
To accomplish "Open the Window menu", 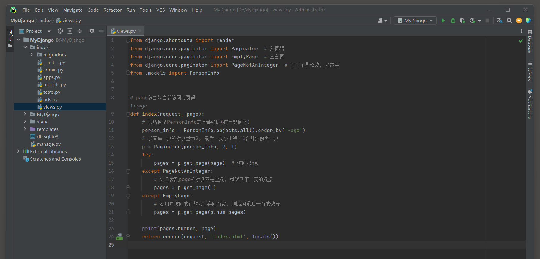I will pyautogui.click(x=178, y=10).
